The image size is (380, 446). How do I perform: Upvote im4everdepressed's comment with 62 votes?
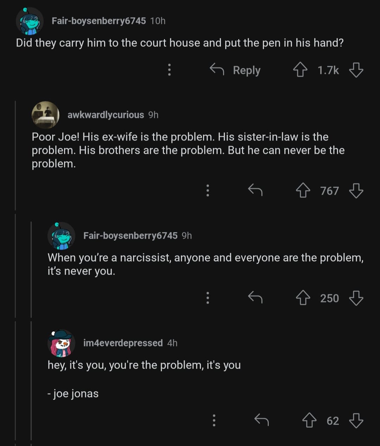309,421
